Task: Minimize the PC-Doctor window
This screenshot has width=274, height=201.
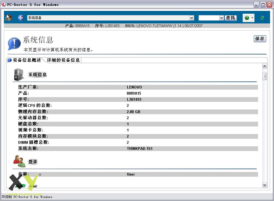Action: 256,4
